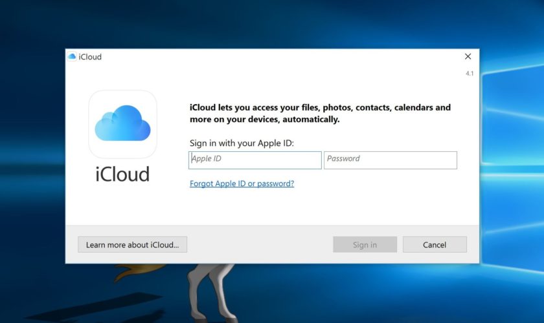Click the Sign in button

click(x=365, y=245)
